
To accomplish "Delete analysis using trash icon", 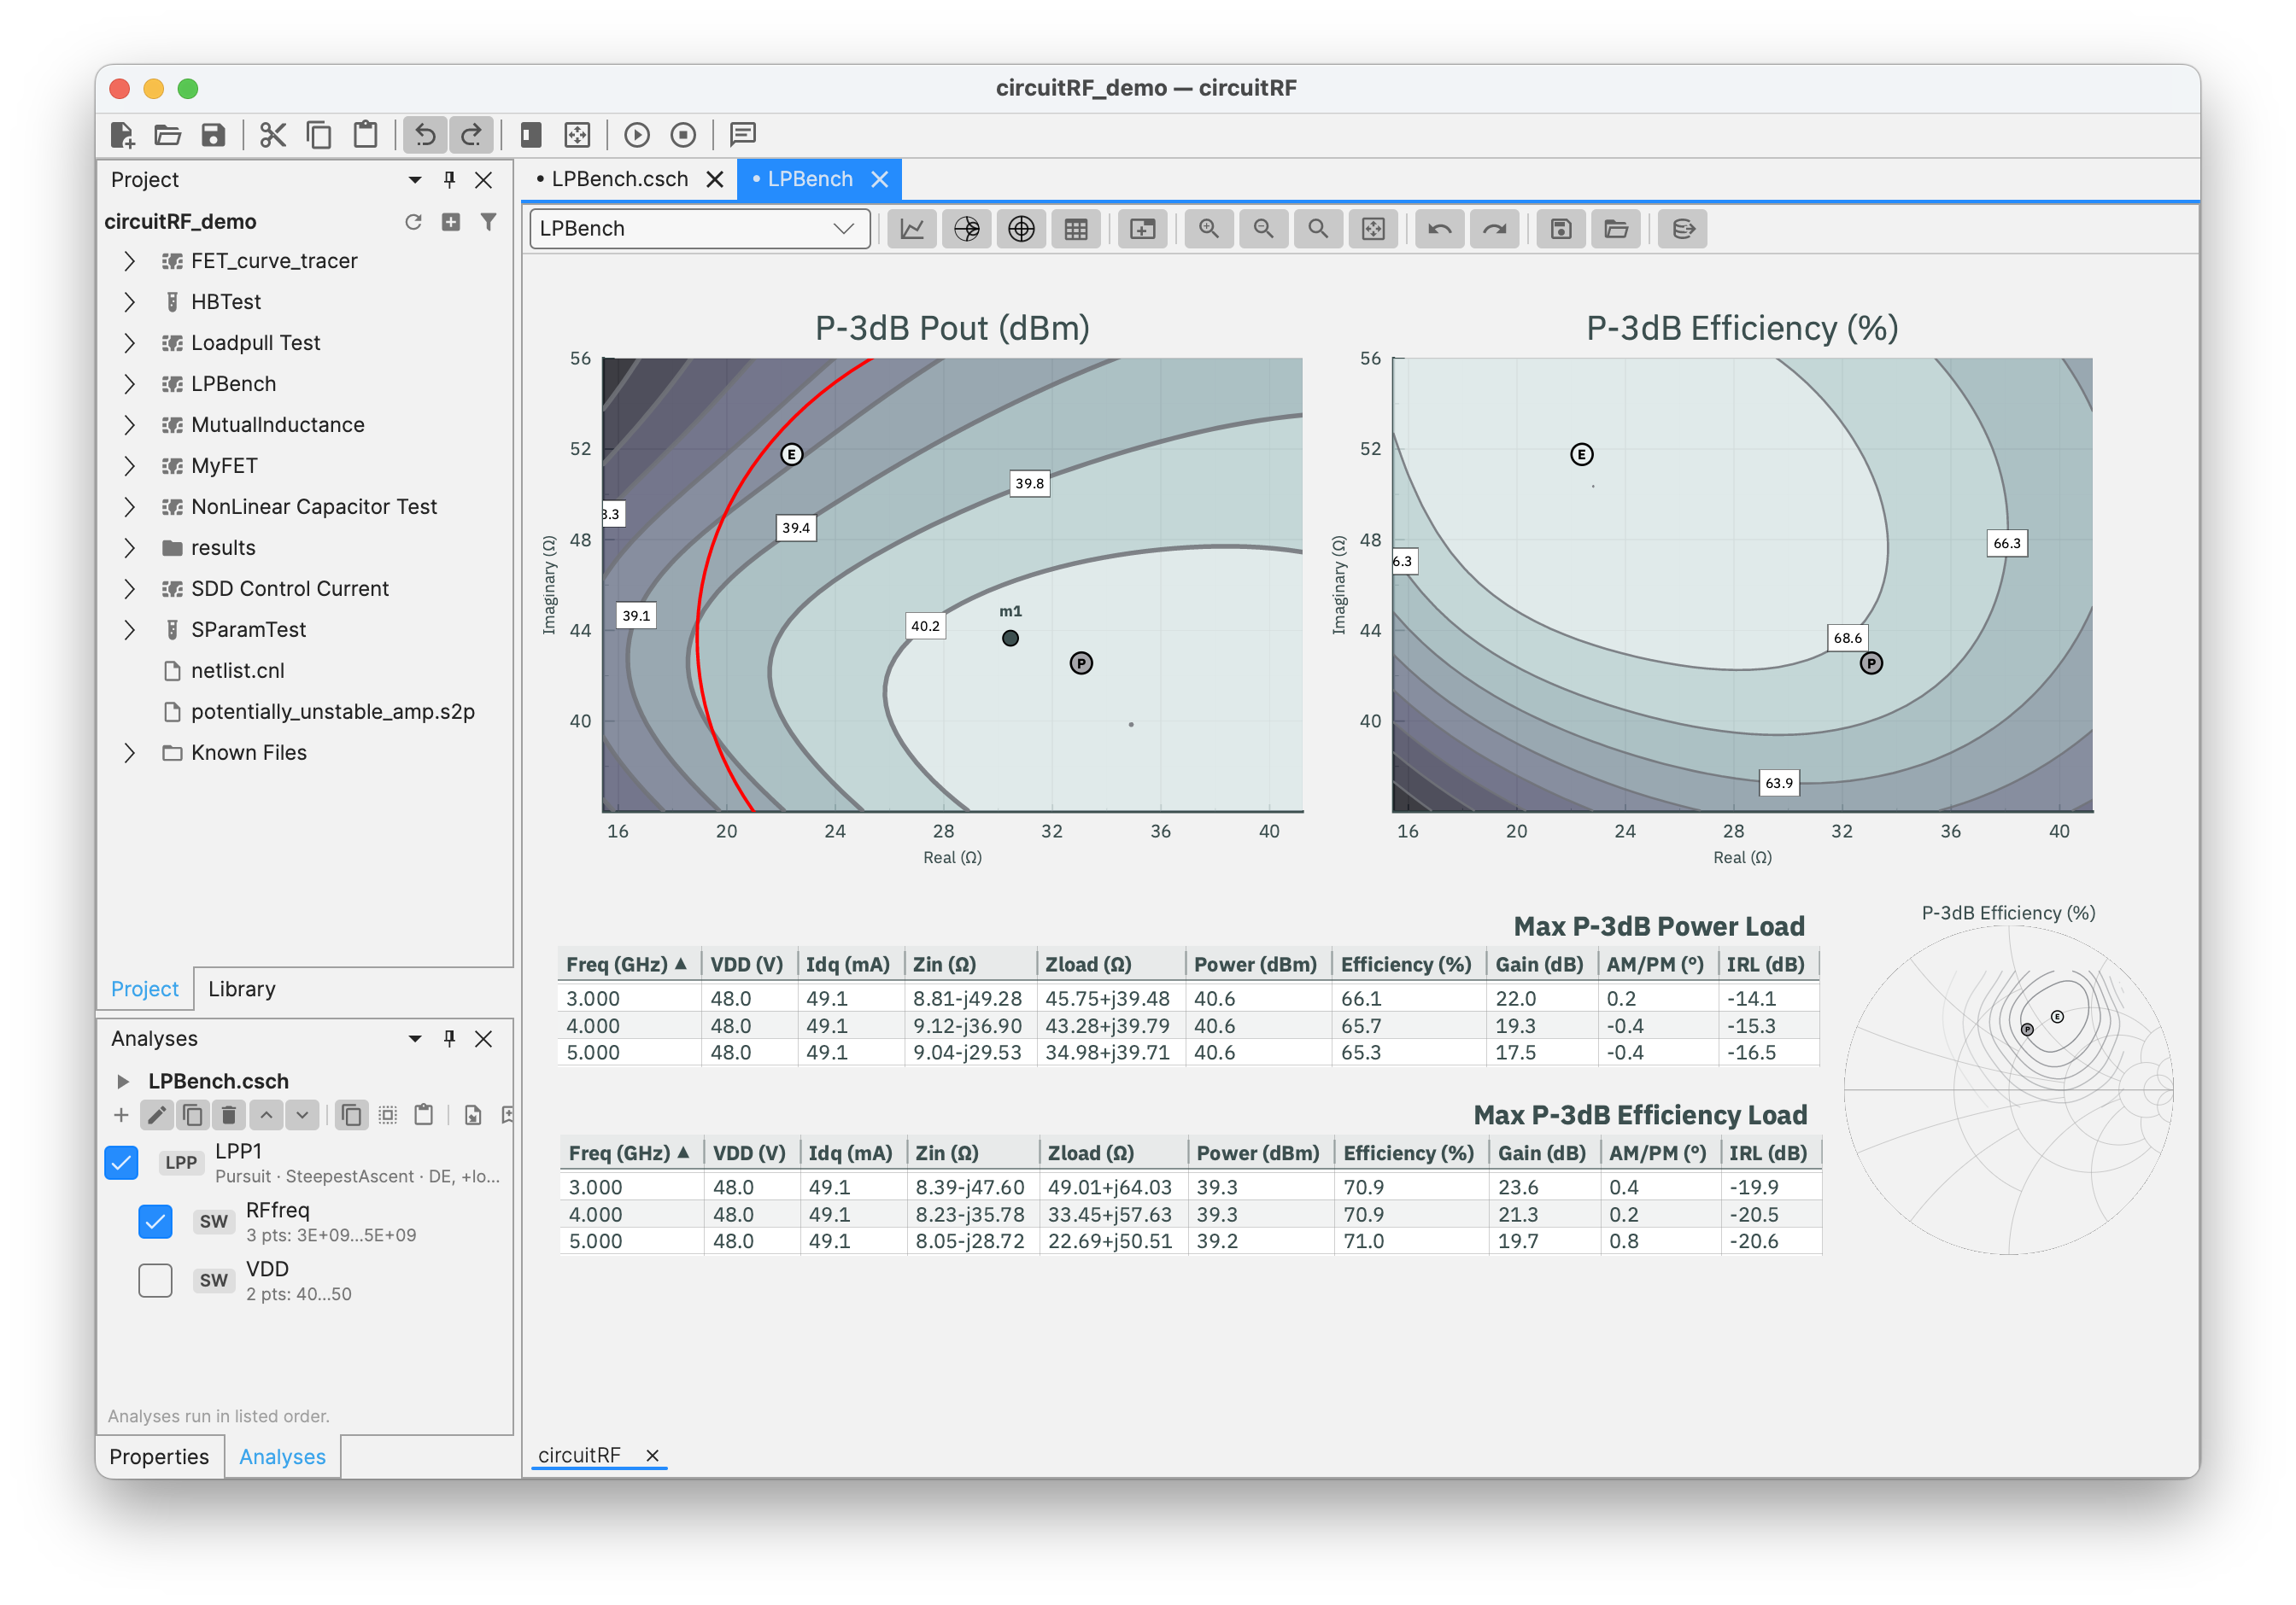I will point(229,1114).
